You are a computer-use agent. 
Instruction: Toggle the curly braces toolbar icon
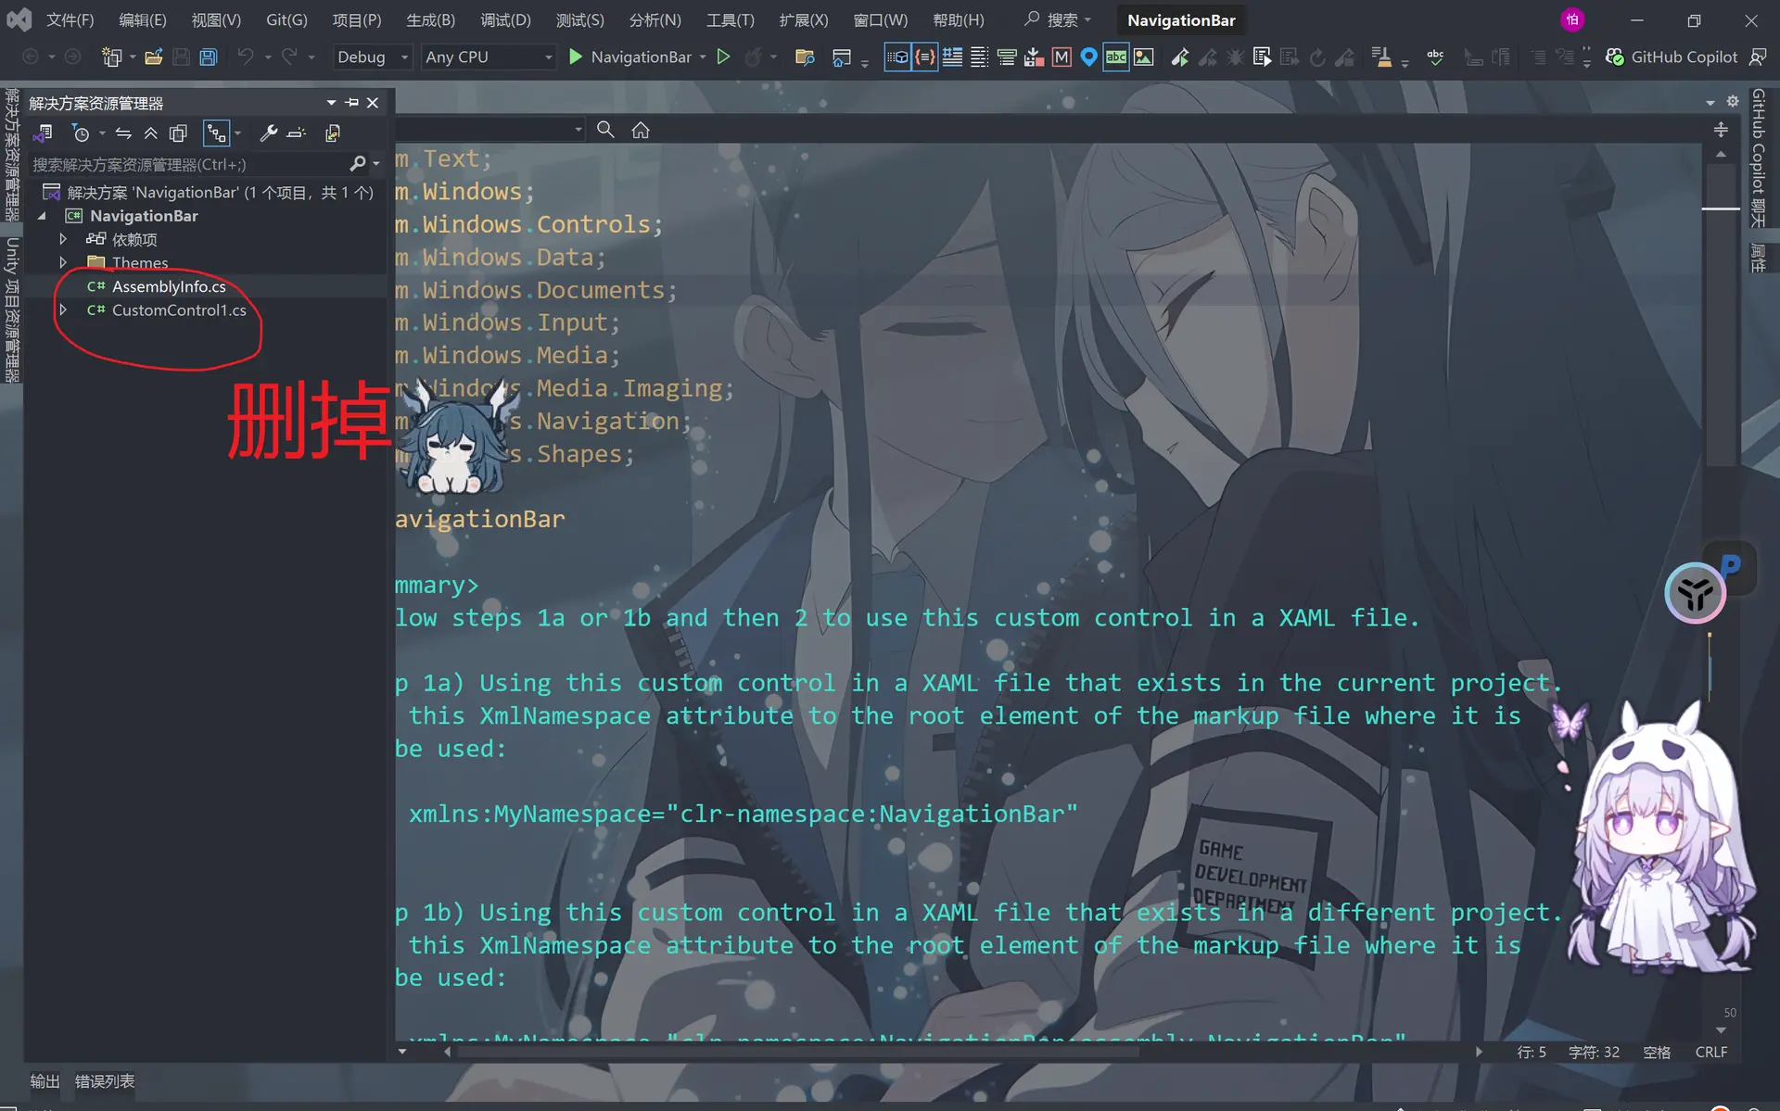[x=924, y=57]
